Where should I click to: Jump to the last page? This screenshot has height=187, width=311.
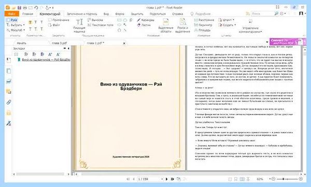coord(172,179)
